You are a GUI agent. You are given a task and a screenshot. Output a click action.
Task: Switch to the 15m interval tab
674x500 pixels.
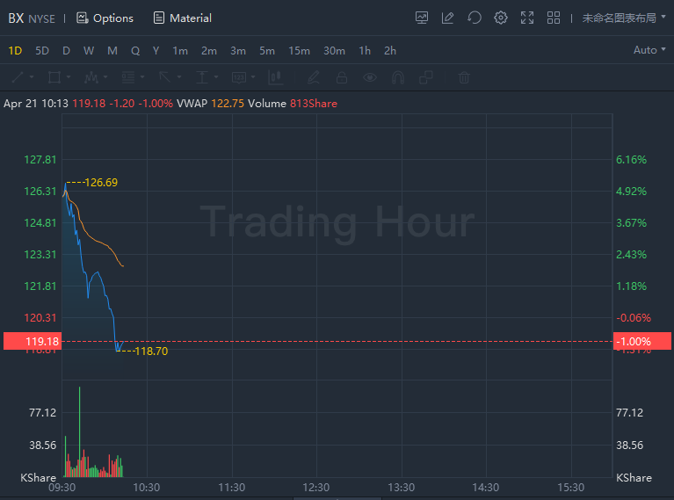pos(299,50)
